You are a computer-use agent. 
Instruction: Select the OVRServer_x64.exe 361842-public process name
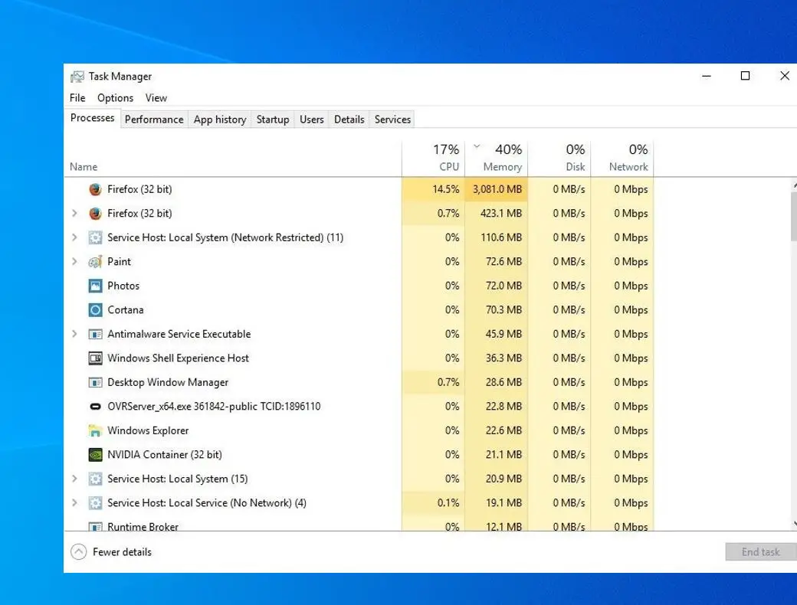[214, 407]
